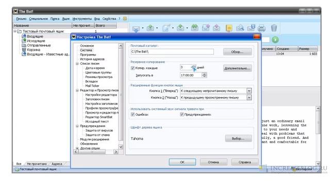Click the trash can delete icon
This screenshot has width=330, height=185.
[x=274, y=28]
